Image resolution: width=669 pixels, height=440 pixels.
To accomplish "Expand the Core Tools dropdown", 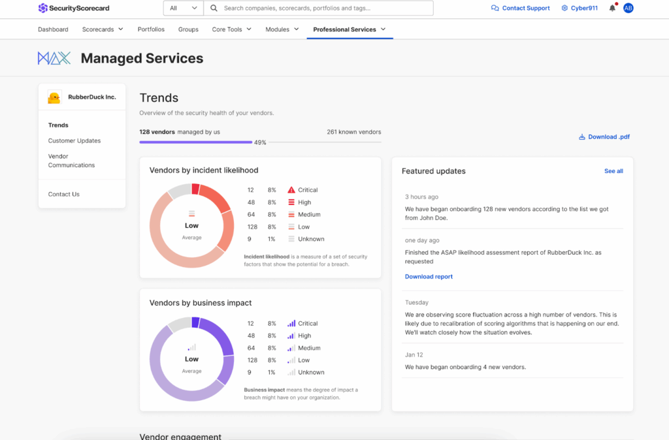I will point(231,29).
